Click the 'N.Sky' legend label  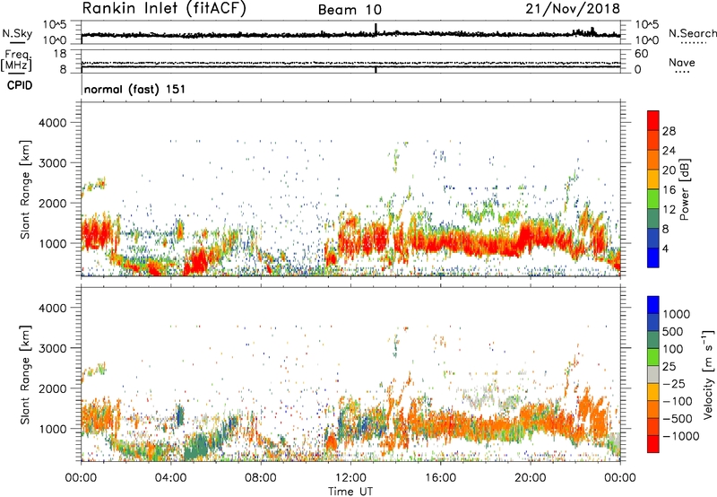point(17,33)
